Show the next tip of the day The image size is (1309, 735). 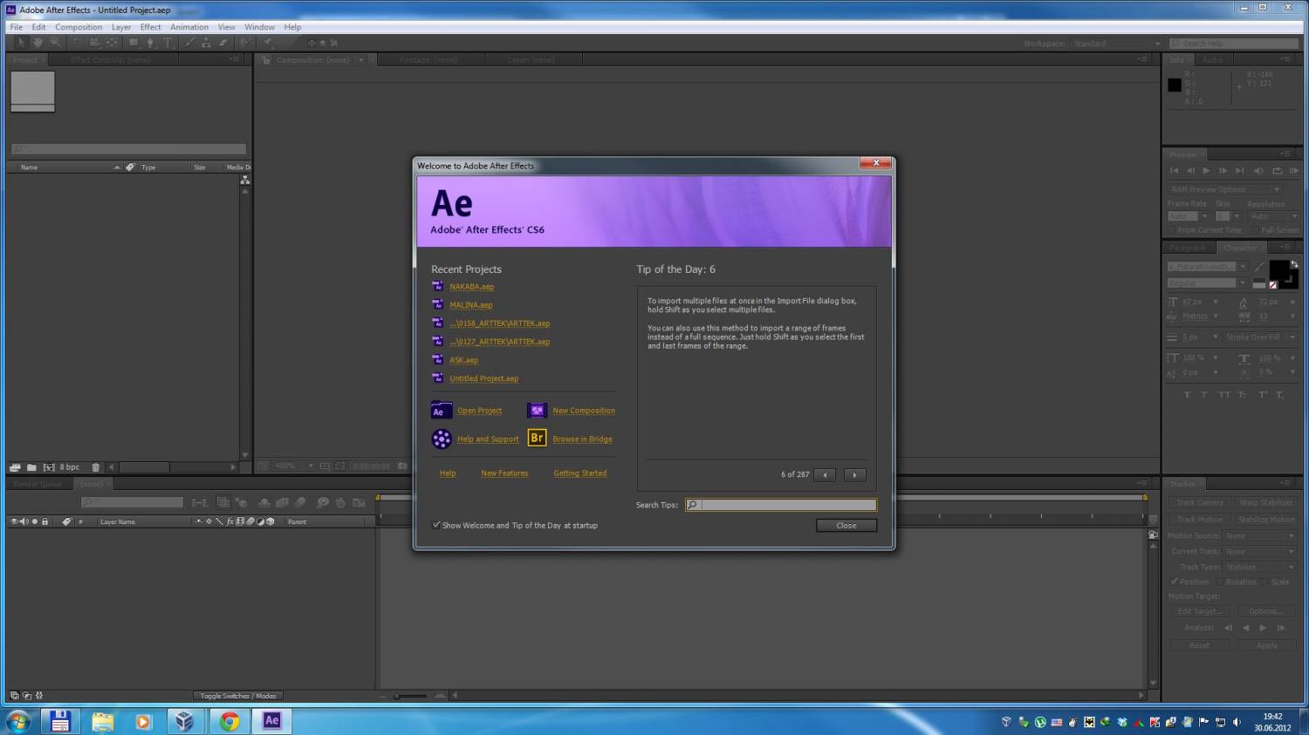855,475
